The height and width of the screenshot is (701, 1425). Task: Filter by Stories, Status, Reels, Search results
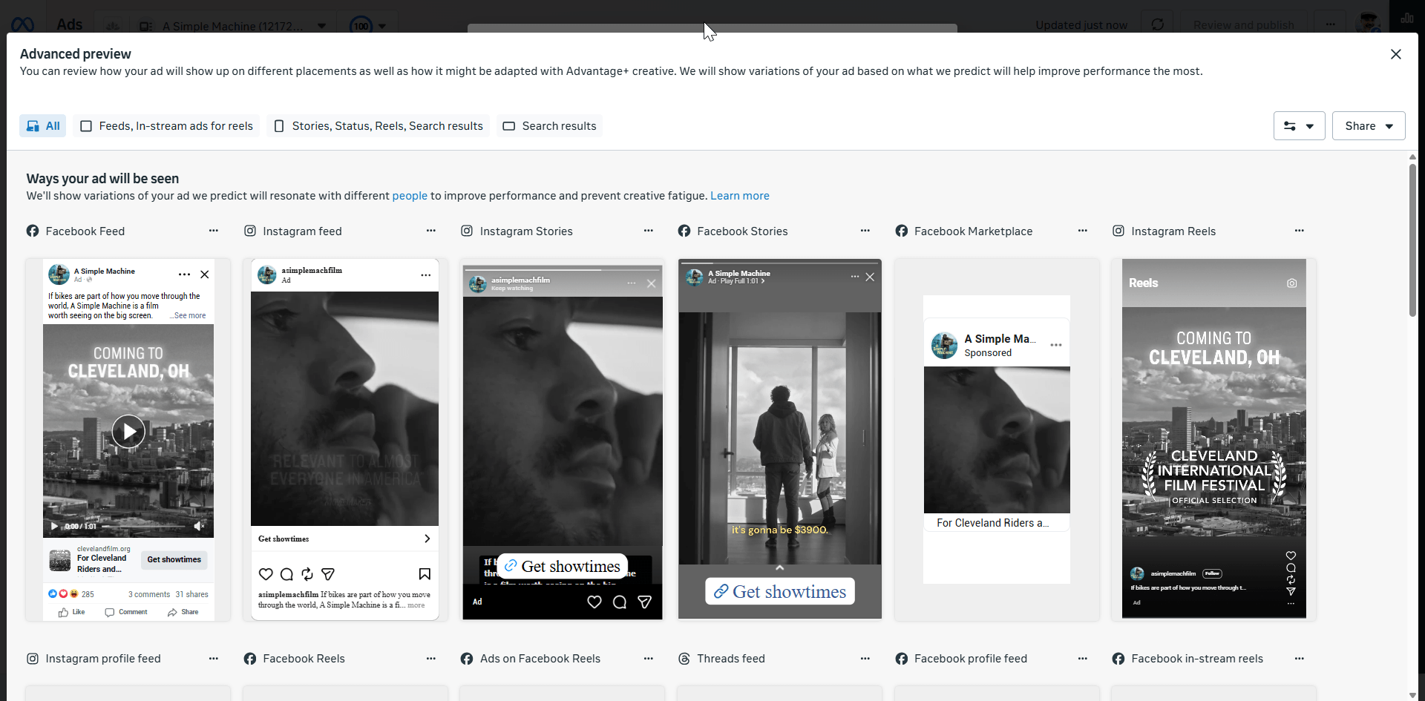[x=378, y=126]
